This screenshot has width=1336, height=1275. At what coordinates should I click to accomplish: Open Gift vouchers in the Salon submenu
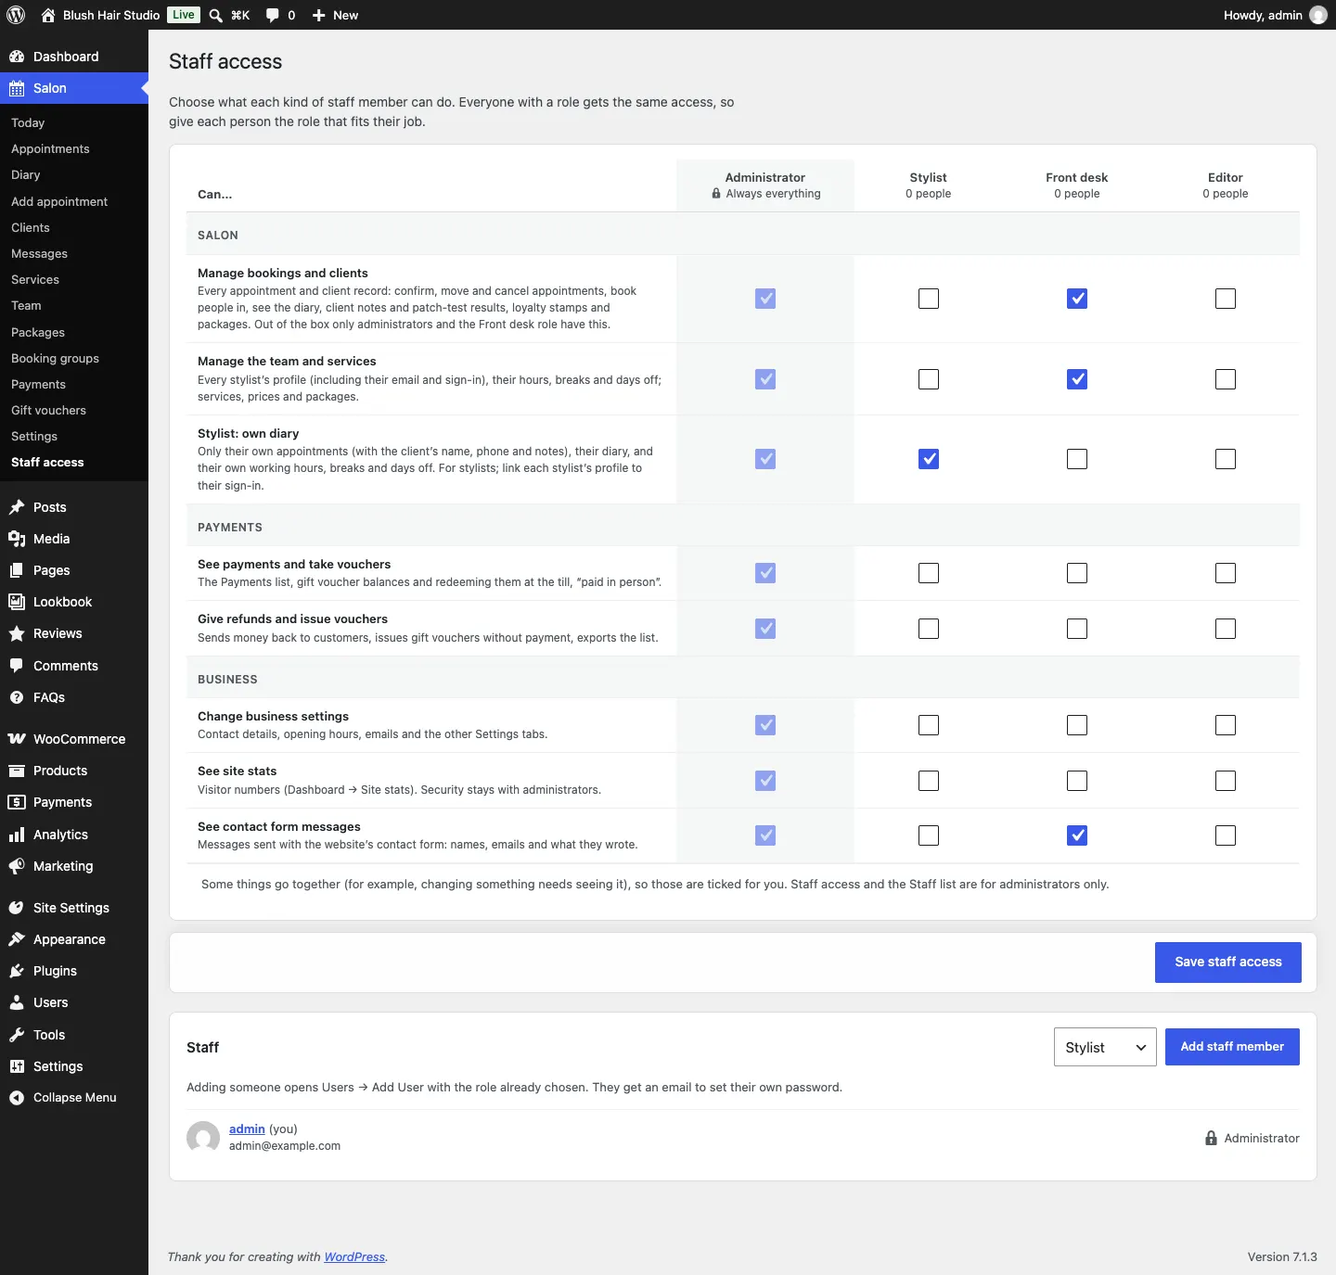pos(48,410)
